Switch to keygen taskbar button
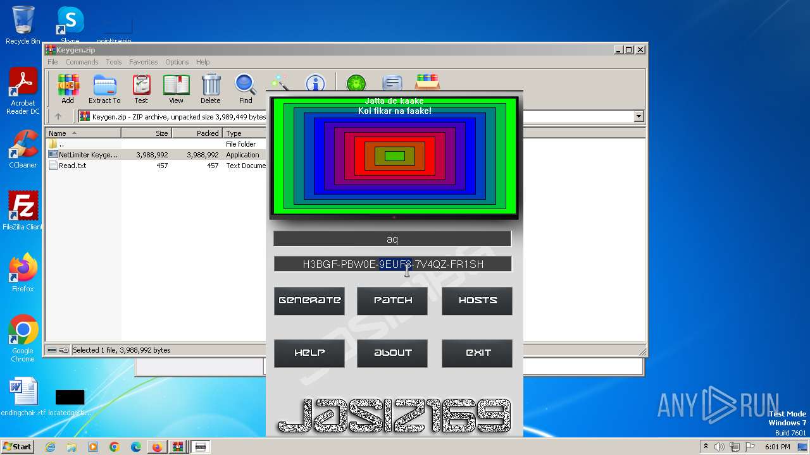Screen dimensions: 810x455 click(201, 447)
